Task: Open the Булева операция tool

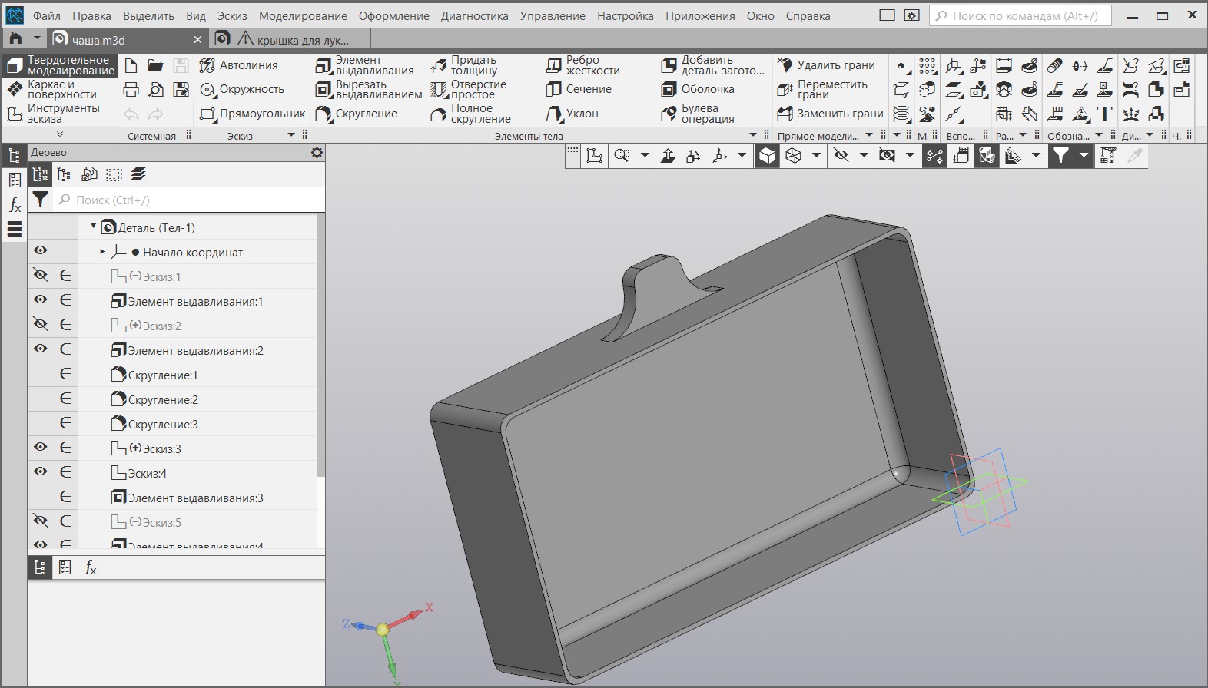Action: 698,114
